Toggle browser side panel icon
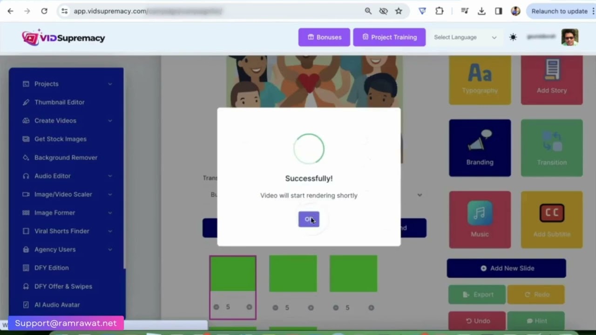 click(499, 11)
